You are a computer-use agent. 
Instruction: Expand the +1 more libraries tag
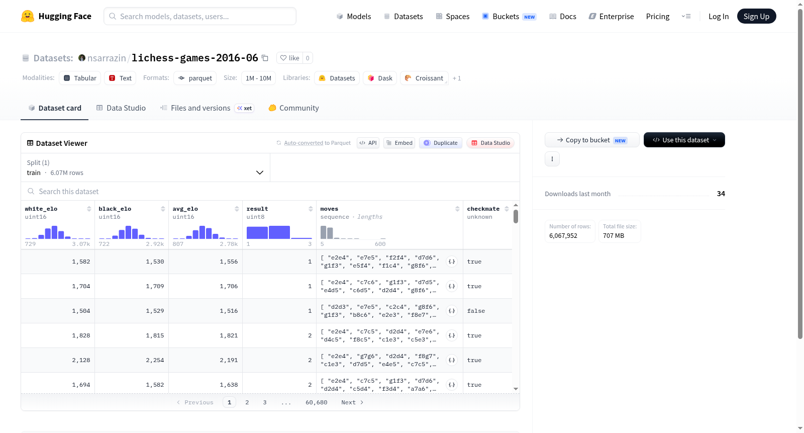(x=456, y=78)
